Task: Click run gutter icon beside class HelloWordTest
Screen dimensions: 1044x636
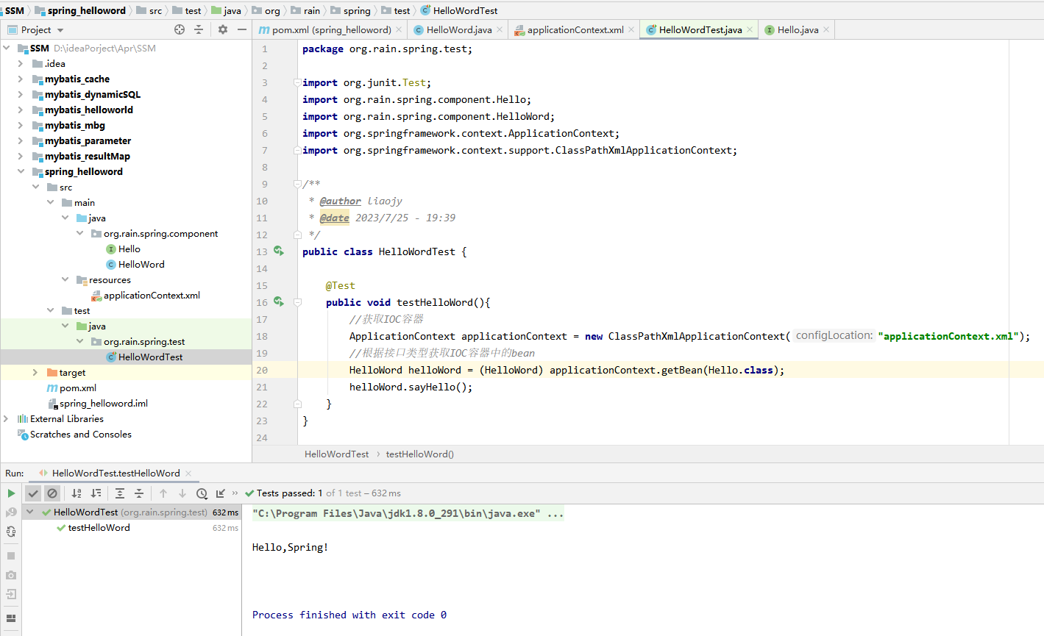Action: click(x=279, y=251)
